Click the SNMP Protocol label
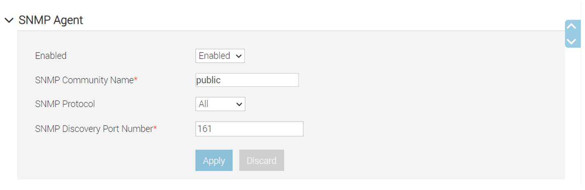Viewport: 585px width, 190px height. [x=65, y=104]
